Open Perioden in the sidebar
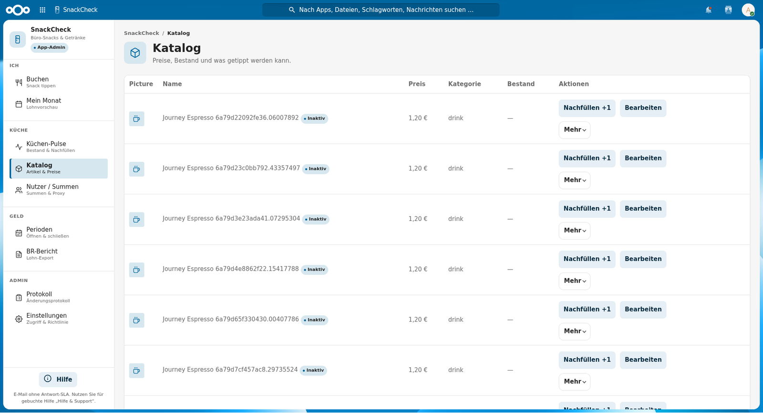 [x=59, y=233]
